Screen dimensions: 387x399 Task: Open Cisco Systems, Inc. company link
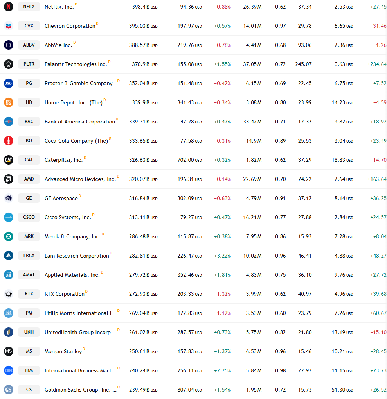coord(68,218)
